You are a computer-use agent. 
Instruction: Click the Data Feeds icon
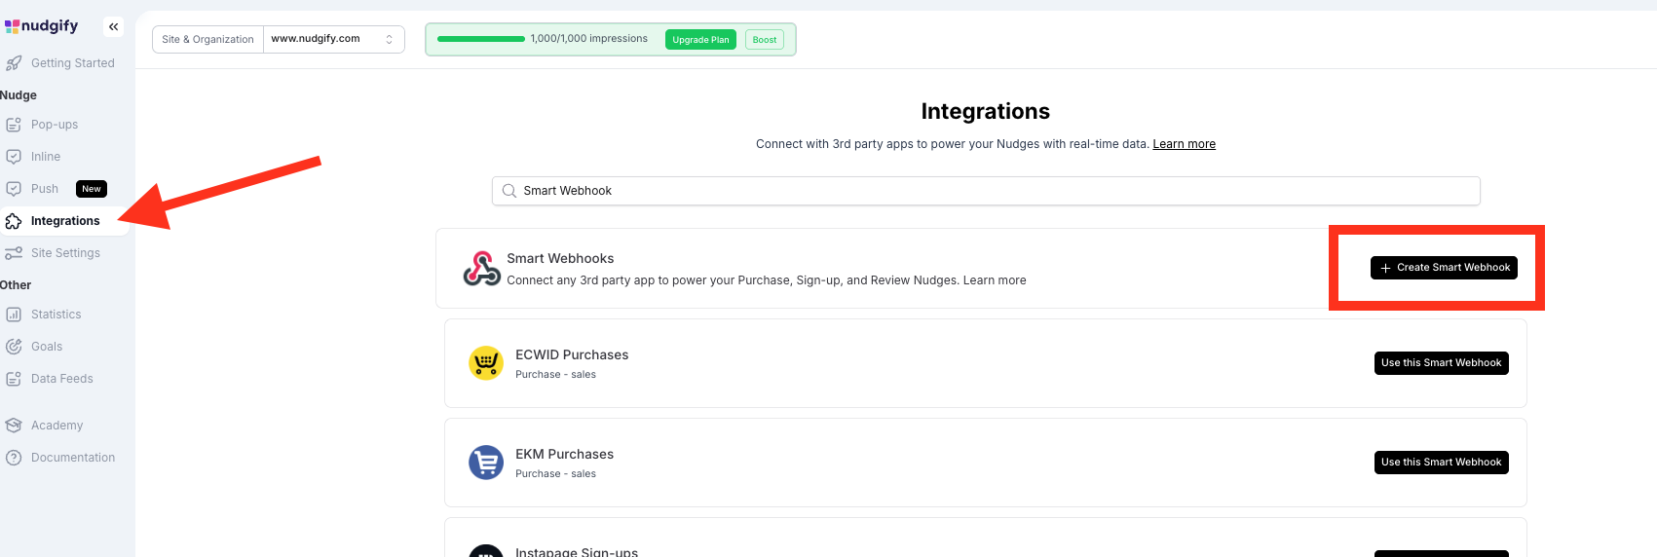(14, 379)
